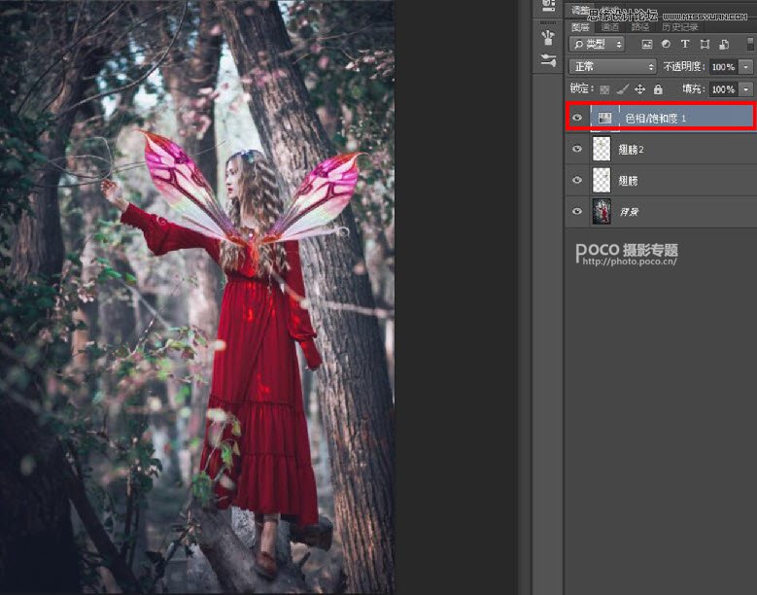
Task: Toggle the layer filtering on/off switch
Action: pos(750,44)
